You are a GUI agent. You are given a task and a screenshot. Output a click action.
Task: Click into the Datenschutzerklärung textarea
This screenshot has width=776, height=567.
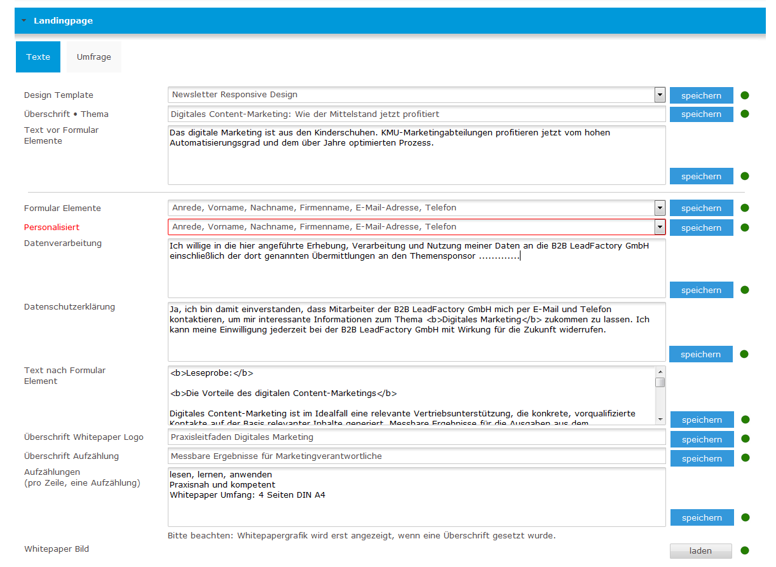pyautogui.click(x=417, y=332)
